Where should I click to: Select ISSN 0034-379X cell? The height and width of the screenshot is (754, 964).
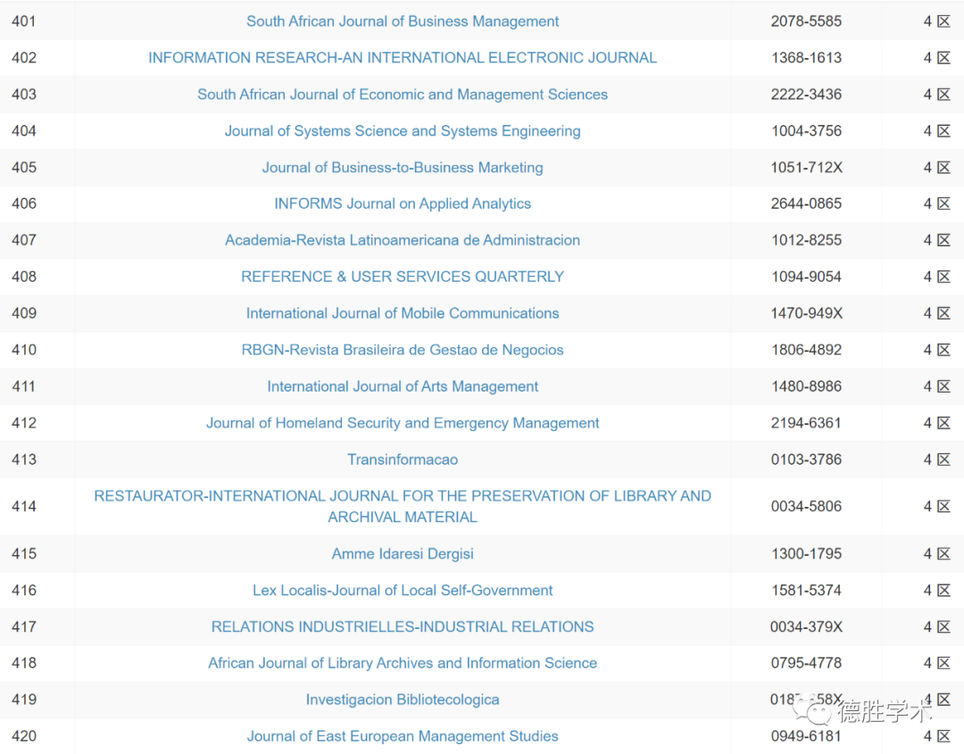coord(806,626)
